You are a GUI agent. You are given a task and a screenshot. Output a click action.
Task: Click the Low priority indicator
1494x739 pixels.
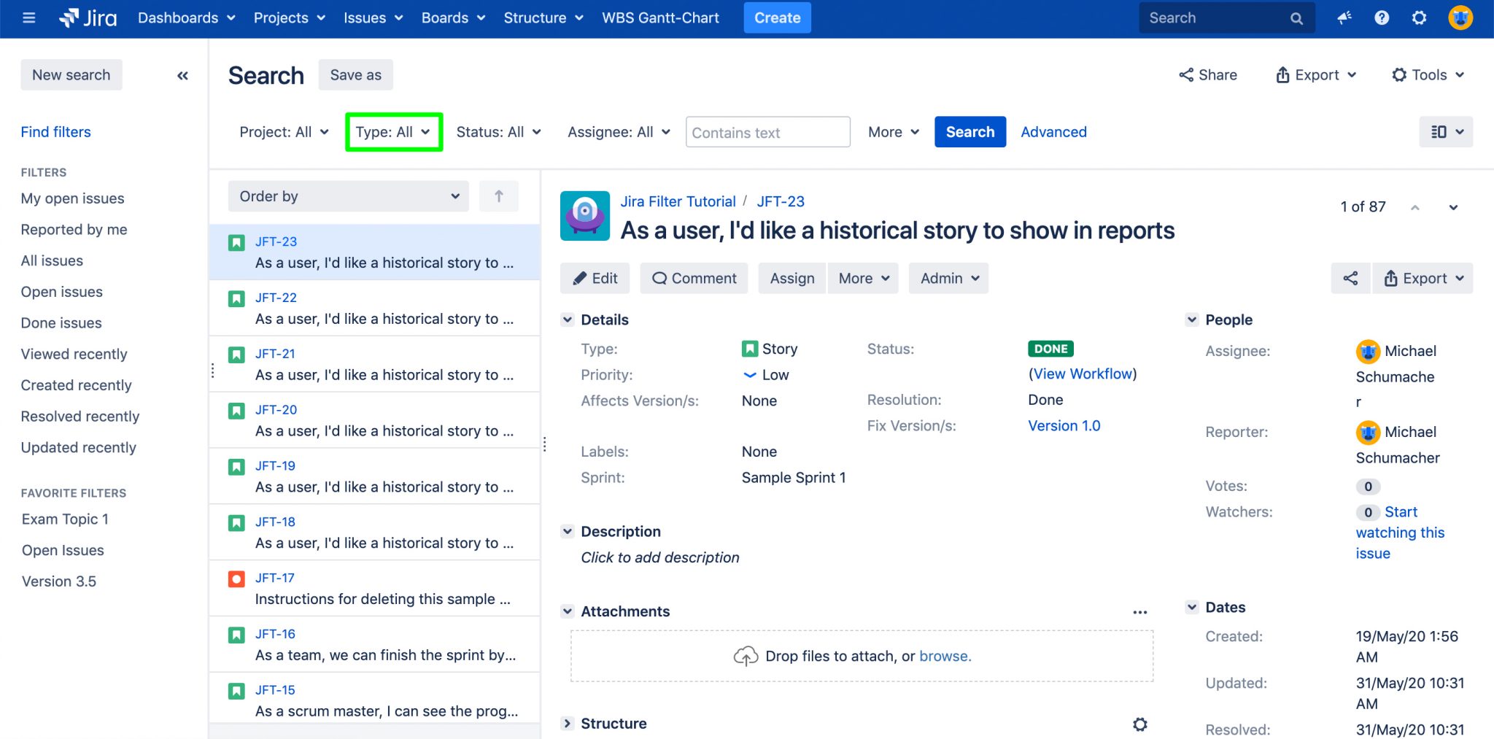[x=765, y=374]
